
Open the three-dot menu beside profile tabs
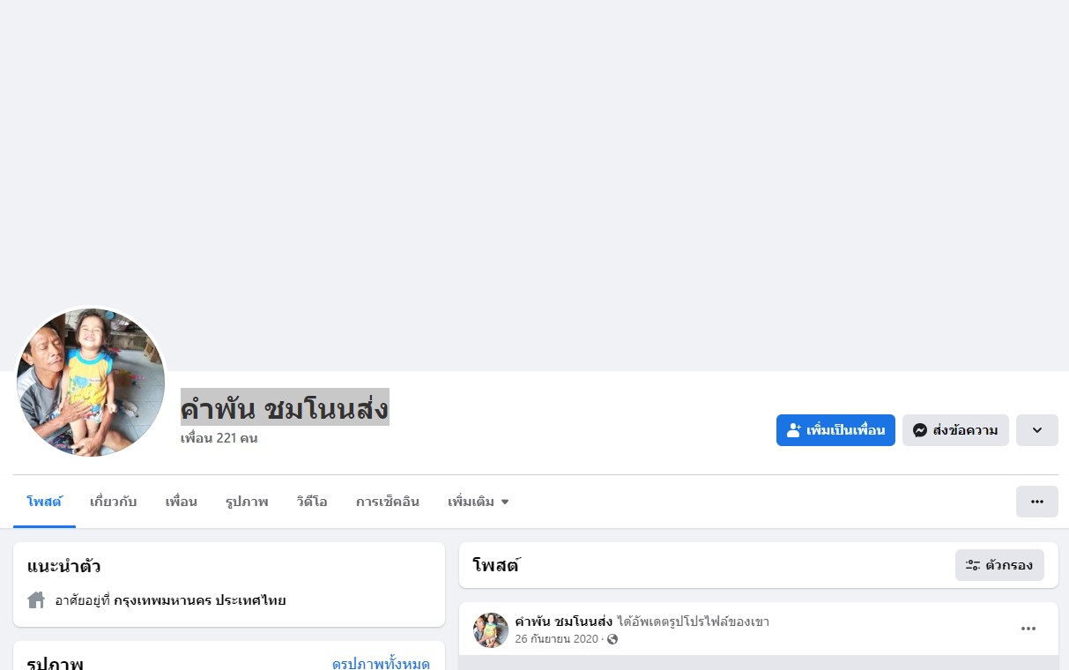pyautogui.click(x=1037, y=502)
